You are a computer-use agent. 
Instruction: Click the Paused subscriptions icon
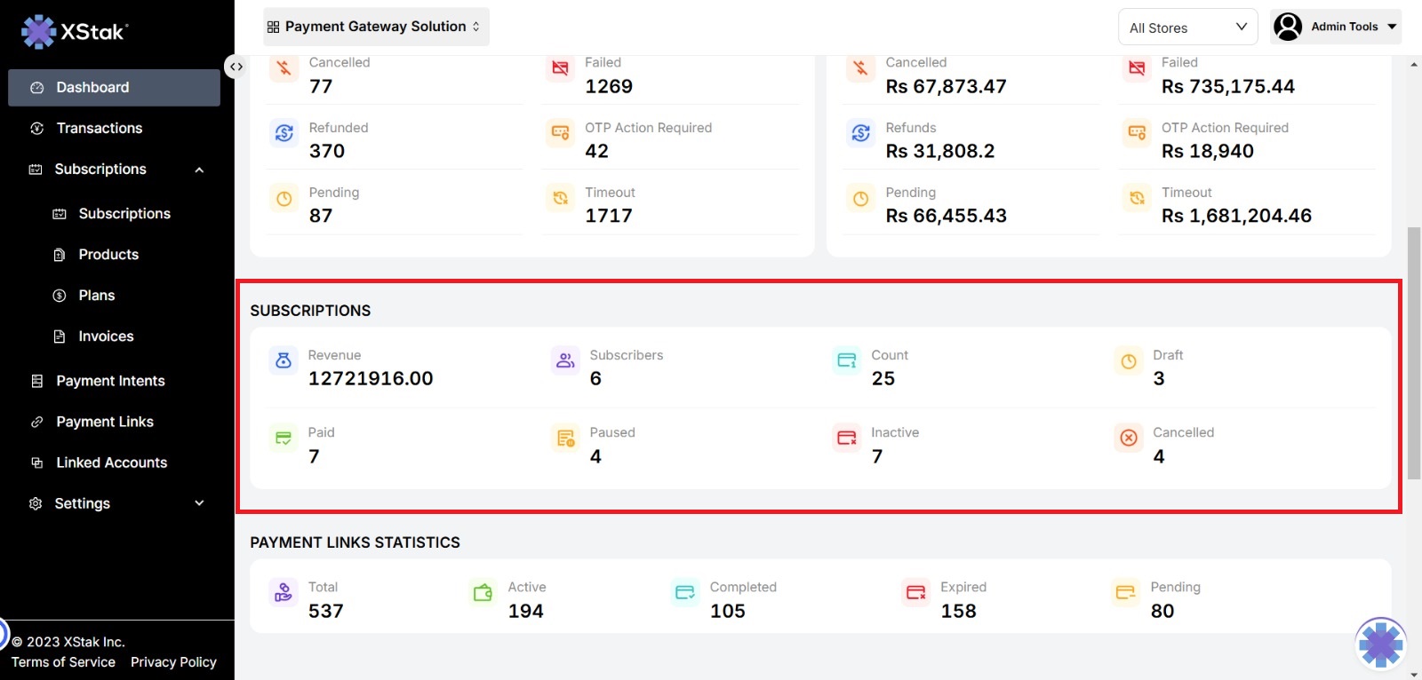coord(565,438)
